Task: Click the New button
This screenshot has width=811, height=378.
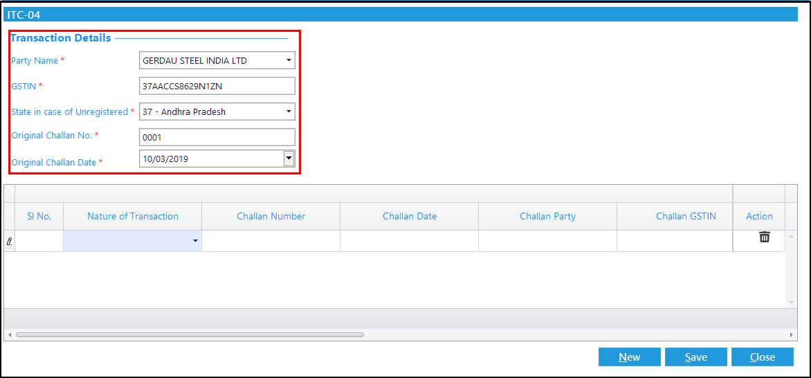Action: coord(630,357)
